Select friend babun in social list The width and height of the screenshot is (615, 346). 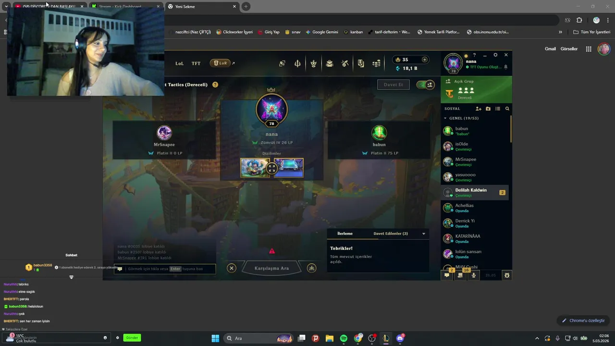tap(475, 131)
